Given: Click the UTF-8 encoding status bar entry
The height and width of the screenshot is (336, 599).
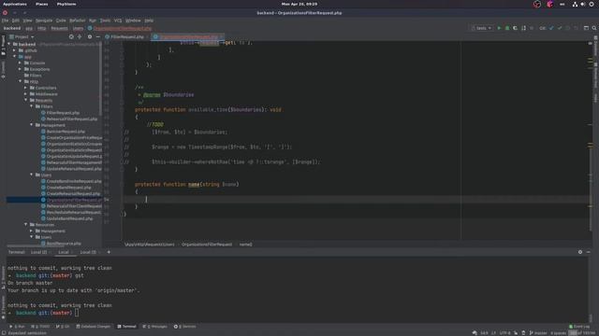Looking at the screenshot, I should [505, 333].
